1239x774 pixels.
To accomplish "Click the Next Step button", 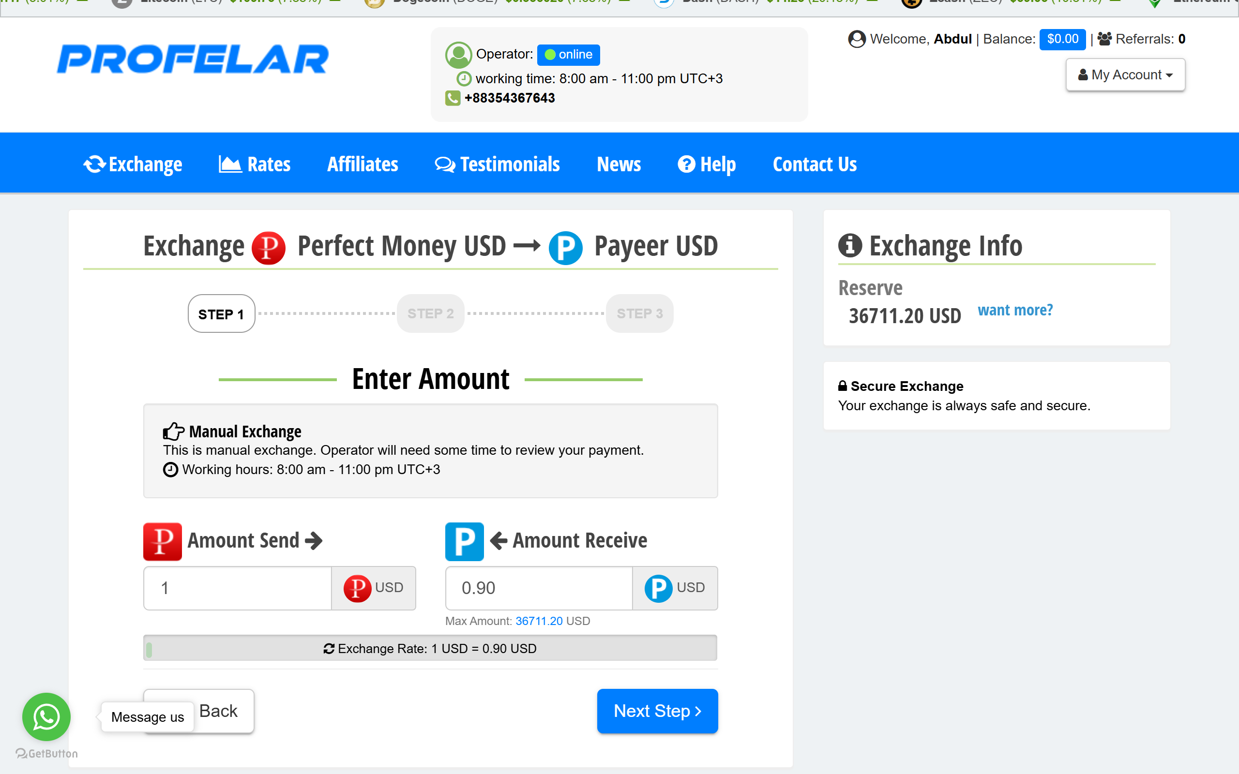I will point(657,711).
